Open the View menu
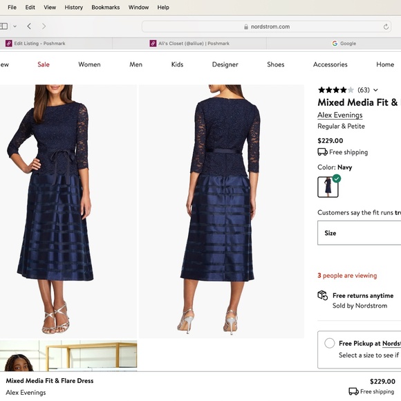Image resolution: width=401 pixels, height=401 pixels. (50, 8)
